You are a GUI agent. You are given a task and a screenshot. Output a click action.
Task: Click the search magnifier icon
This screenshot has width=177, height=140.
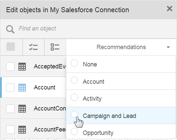click(10, 29)
